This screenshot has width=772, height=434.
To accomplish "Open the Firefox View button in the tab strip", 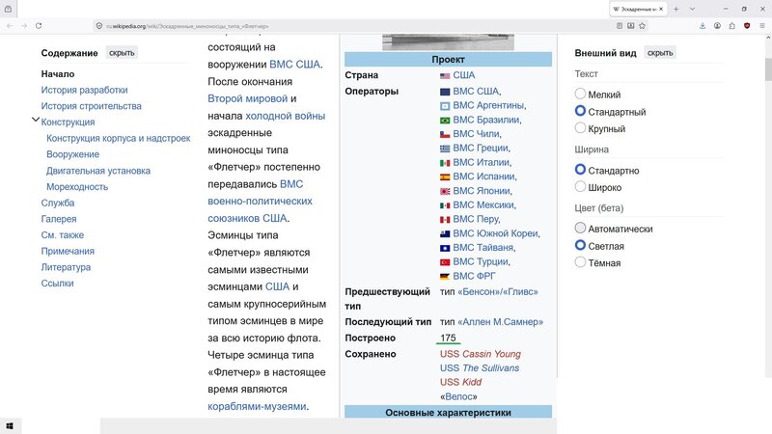I will coord(8,9).
